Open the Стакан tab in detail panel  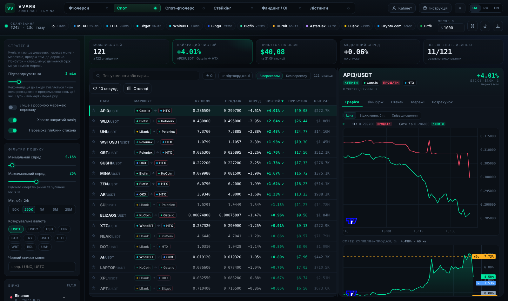(x=397, y=102)
